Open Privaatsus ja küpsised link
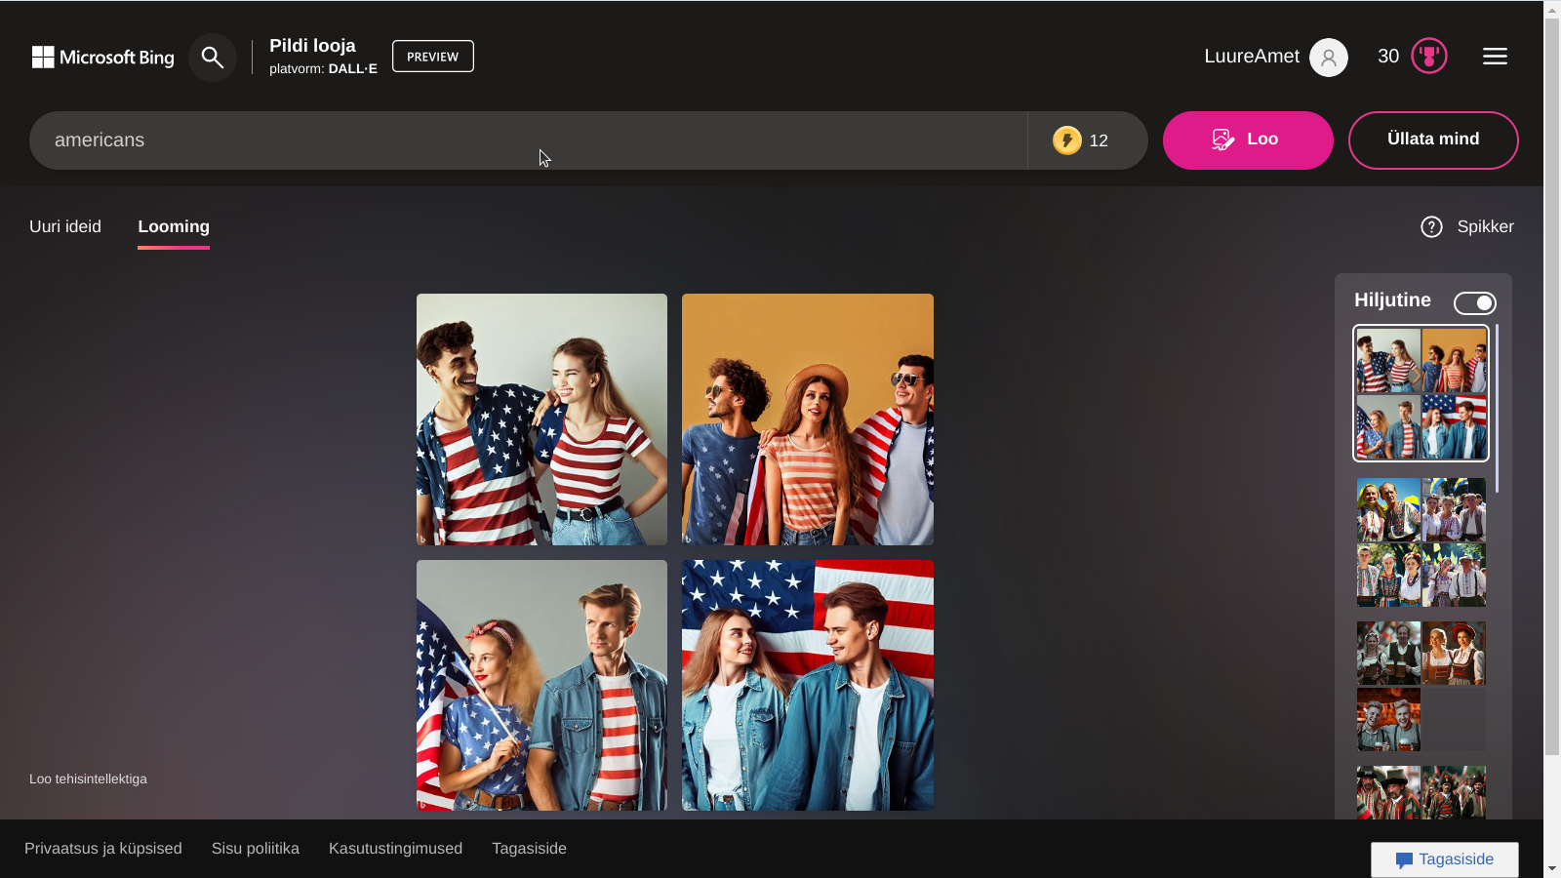Viewport: 1561px width, 878px height. [x=103, y=849]
